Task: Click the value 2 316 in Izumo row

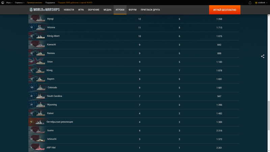Action: click(219, 131)
